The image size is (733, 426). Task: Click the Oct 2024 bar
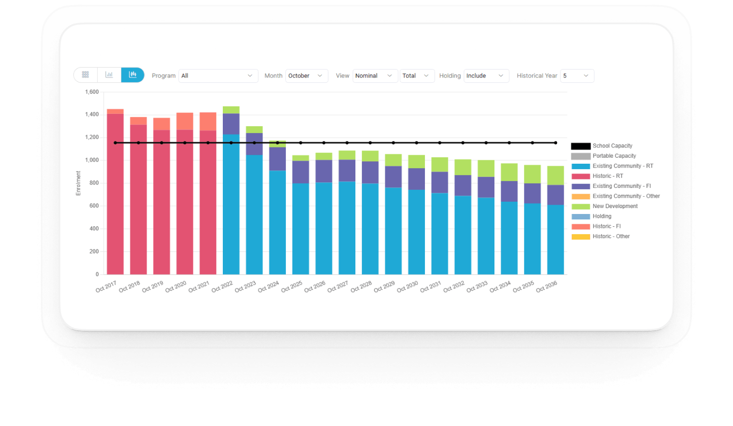pyautogui.click(x=278, y=208)
